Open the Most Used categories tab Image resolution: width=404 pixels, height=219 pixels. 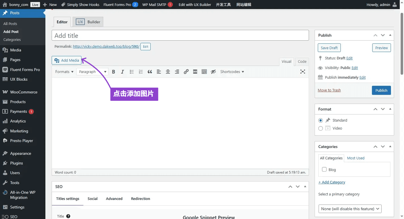click(355, 158)
